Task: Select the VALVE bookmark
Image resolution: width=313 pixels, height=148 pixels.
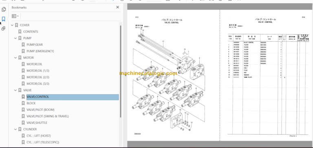Action: pyautogui.click(x=27, y=90)
